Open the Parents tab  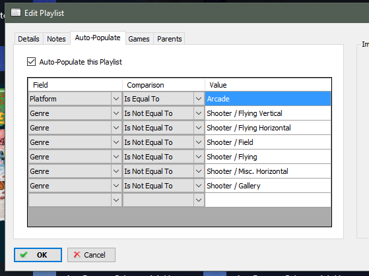point(170,39)
